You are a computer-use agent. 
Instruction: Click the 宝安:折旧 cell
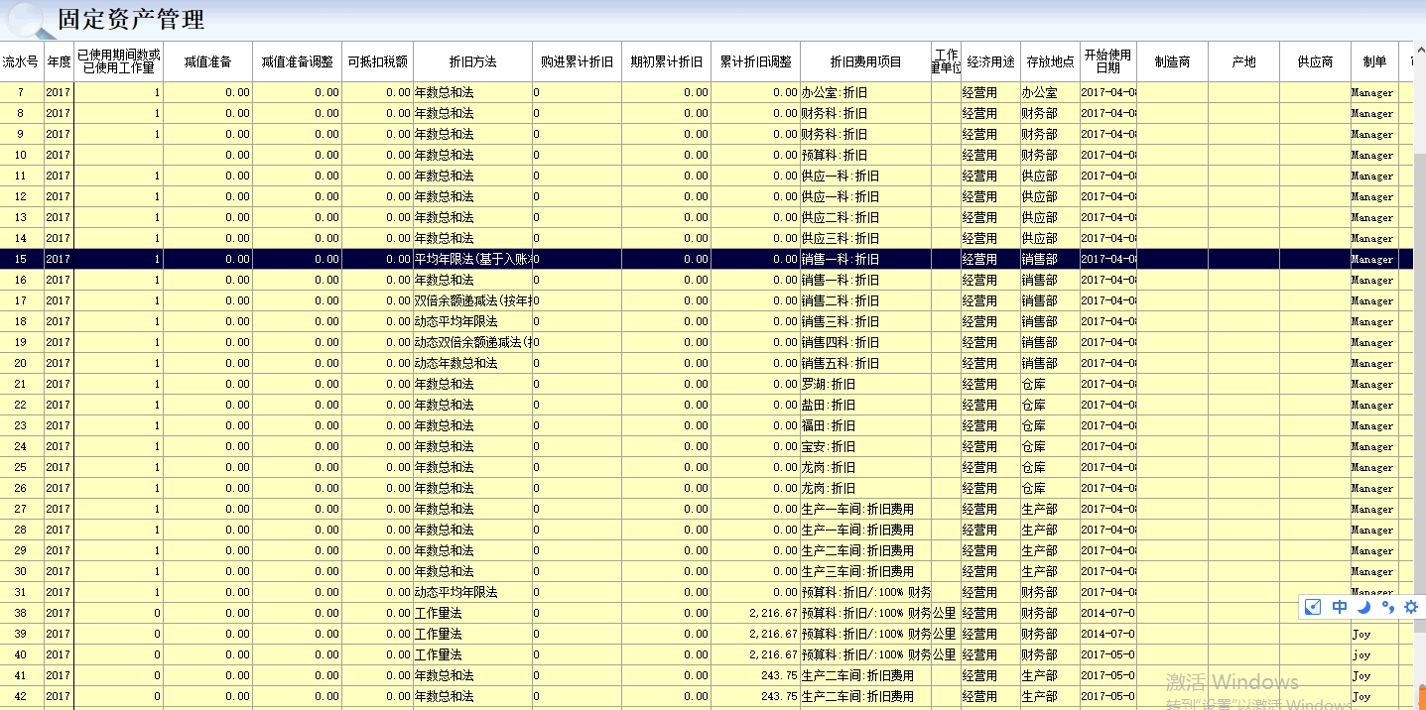pos(865,446)
